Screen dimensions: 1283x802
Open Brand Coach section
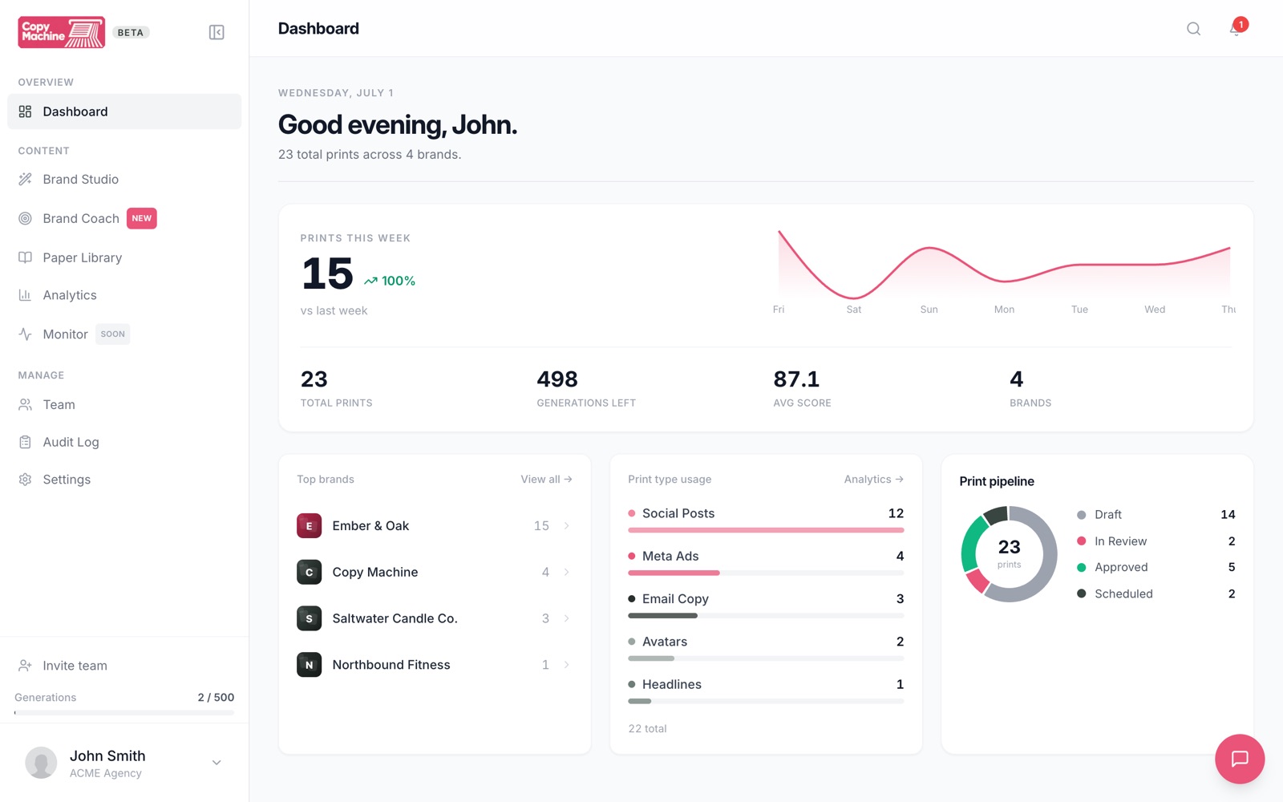124,218
